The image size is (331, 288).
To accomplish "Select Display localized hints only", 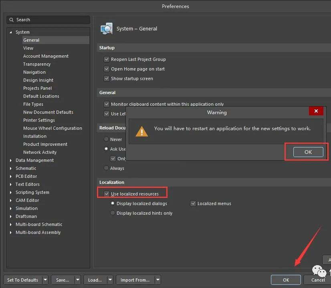I will 113,213.
